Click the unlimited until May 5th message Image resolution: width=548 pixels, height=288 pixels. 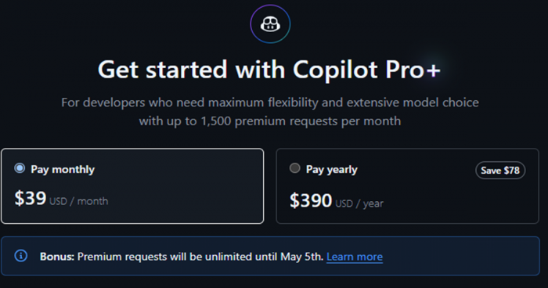(200, 257)
